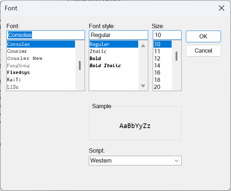Pick font size 16
231x191 pixels.
pyautogui.click(x=162, y=73)
